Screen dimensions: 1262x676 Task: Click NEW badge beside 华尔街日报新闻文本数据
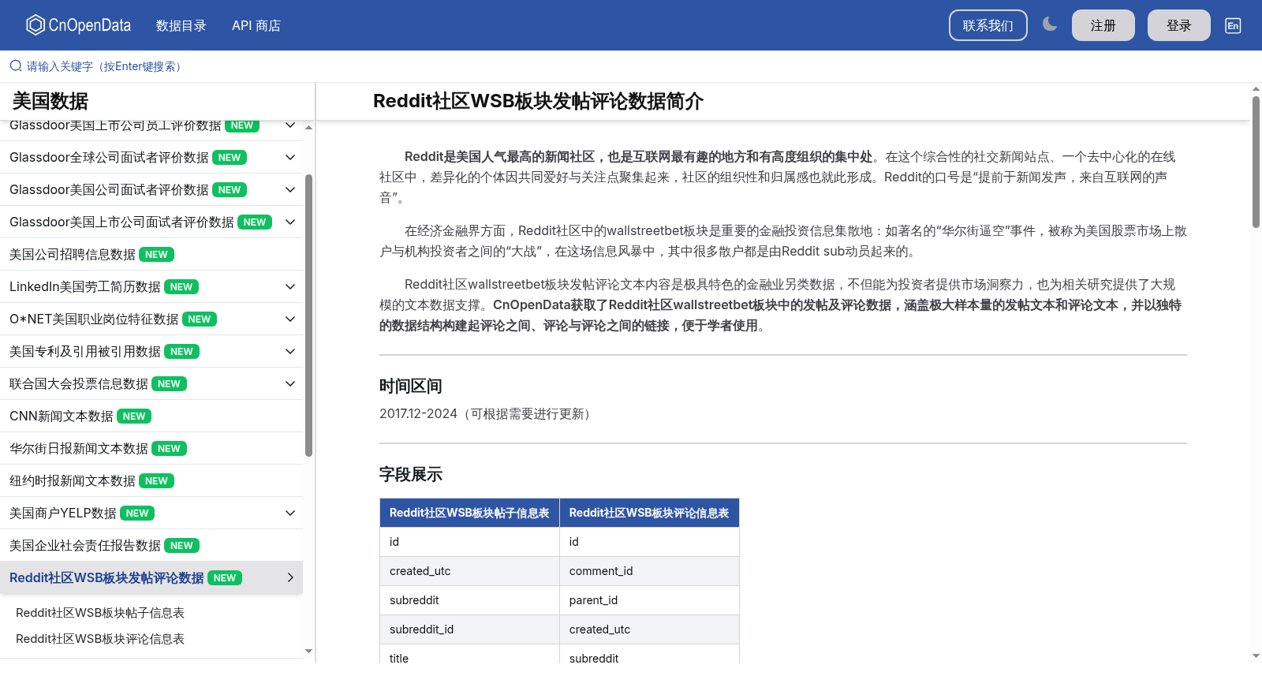(169, 448)
